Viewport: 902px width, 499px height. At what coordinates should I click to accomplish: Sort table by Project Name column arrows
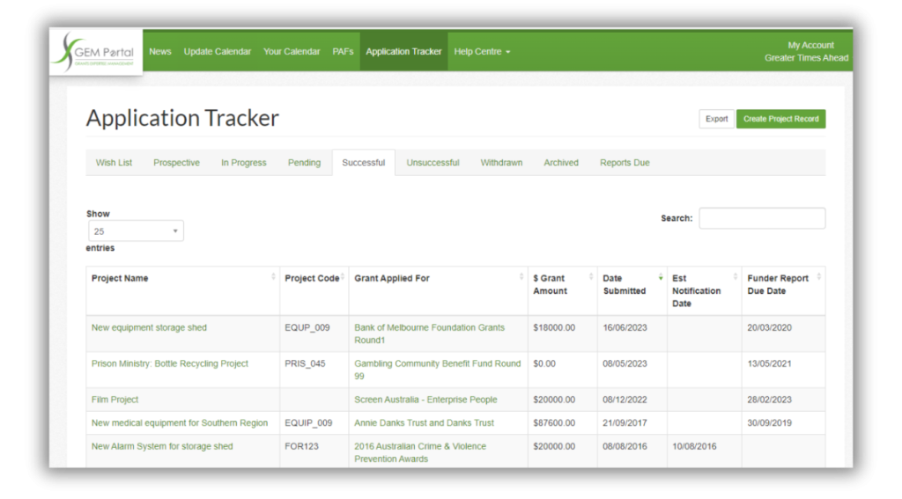273,277
